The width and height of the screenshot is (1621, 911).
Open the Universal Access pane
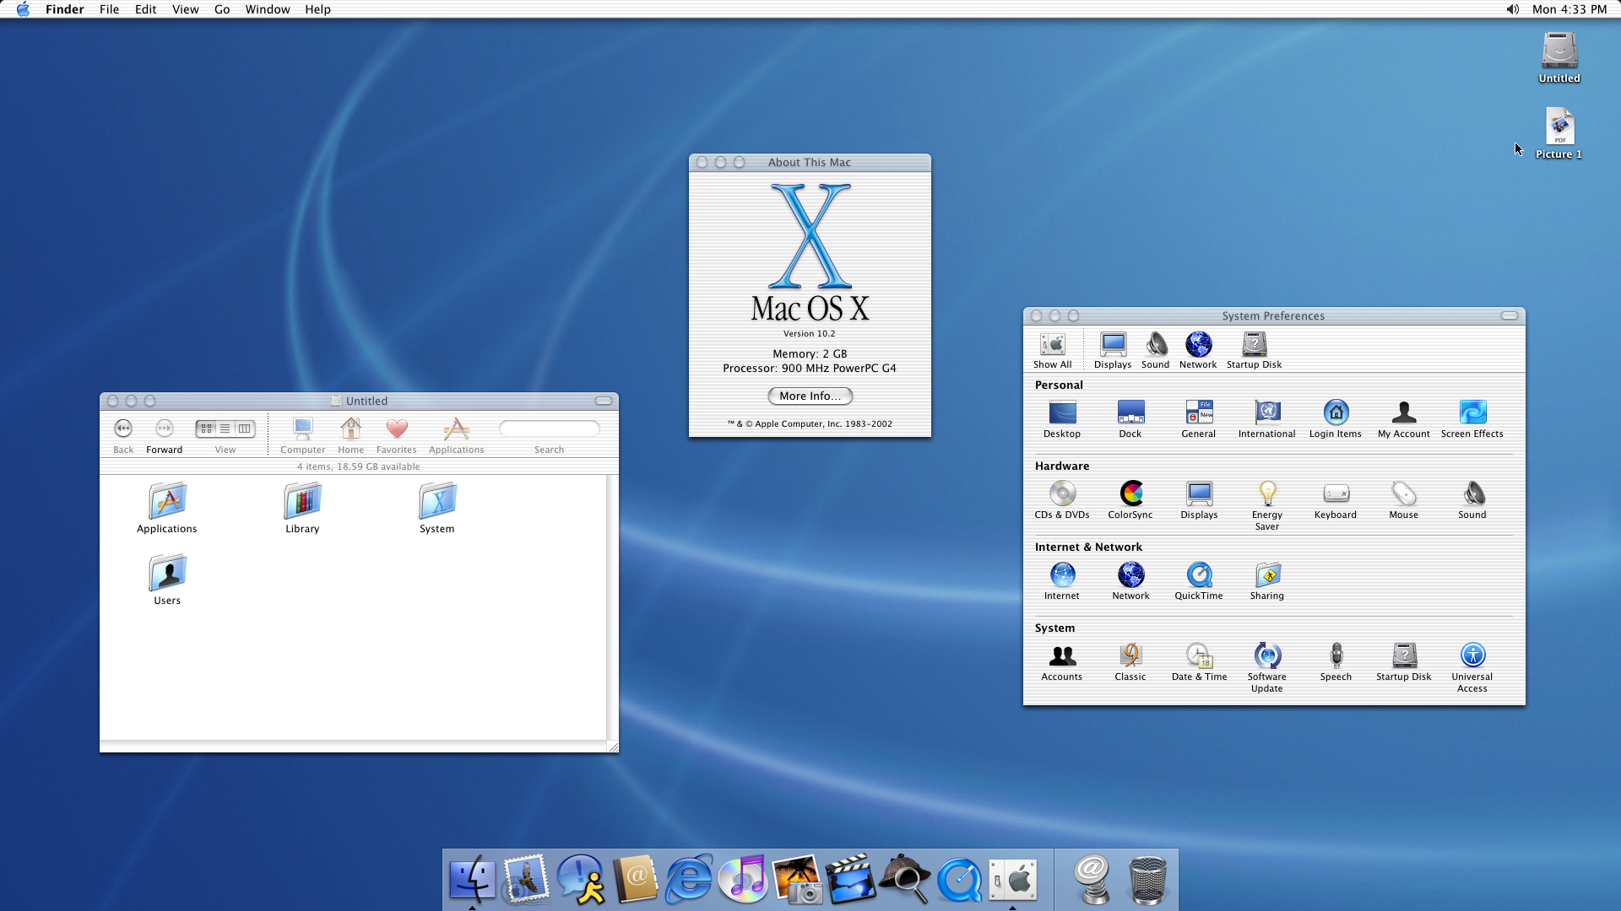click(1472, 656)
